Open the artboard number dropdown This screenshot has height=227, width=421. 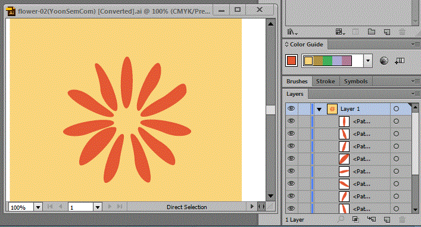coord(98,207)
